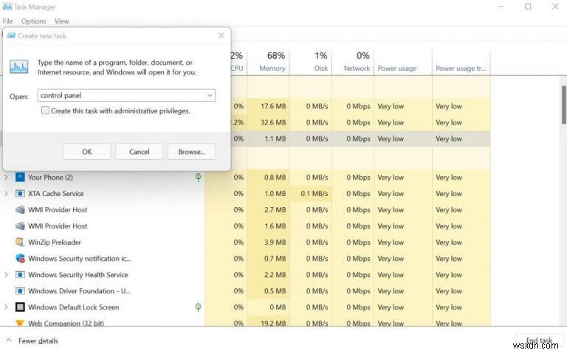Sort by the Power usage column header
Image resolution: width=567 pixels, height=353 pixels.
(403, 61)
